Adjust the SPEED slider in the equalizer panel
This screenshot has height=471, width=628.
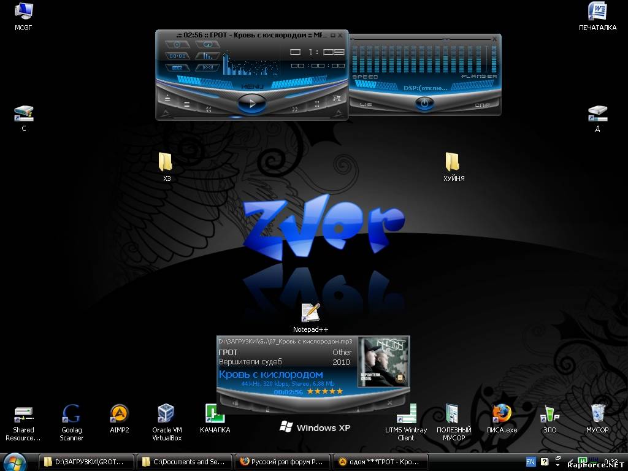(377, 85)
